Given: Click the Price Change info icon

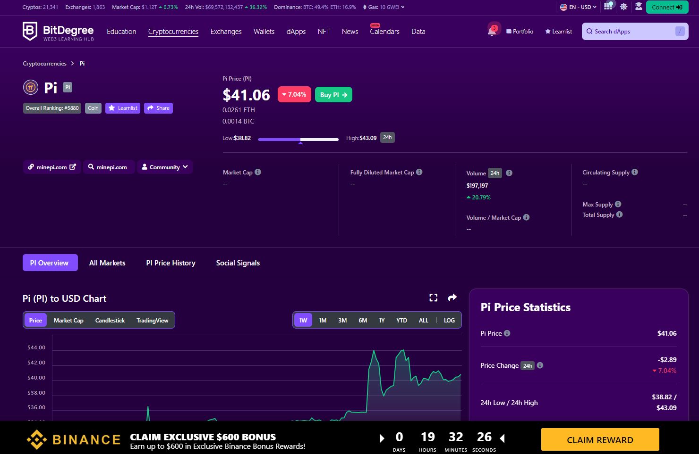Looking at the screenshot, I should [540, 365].
